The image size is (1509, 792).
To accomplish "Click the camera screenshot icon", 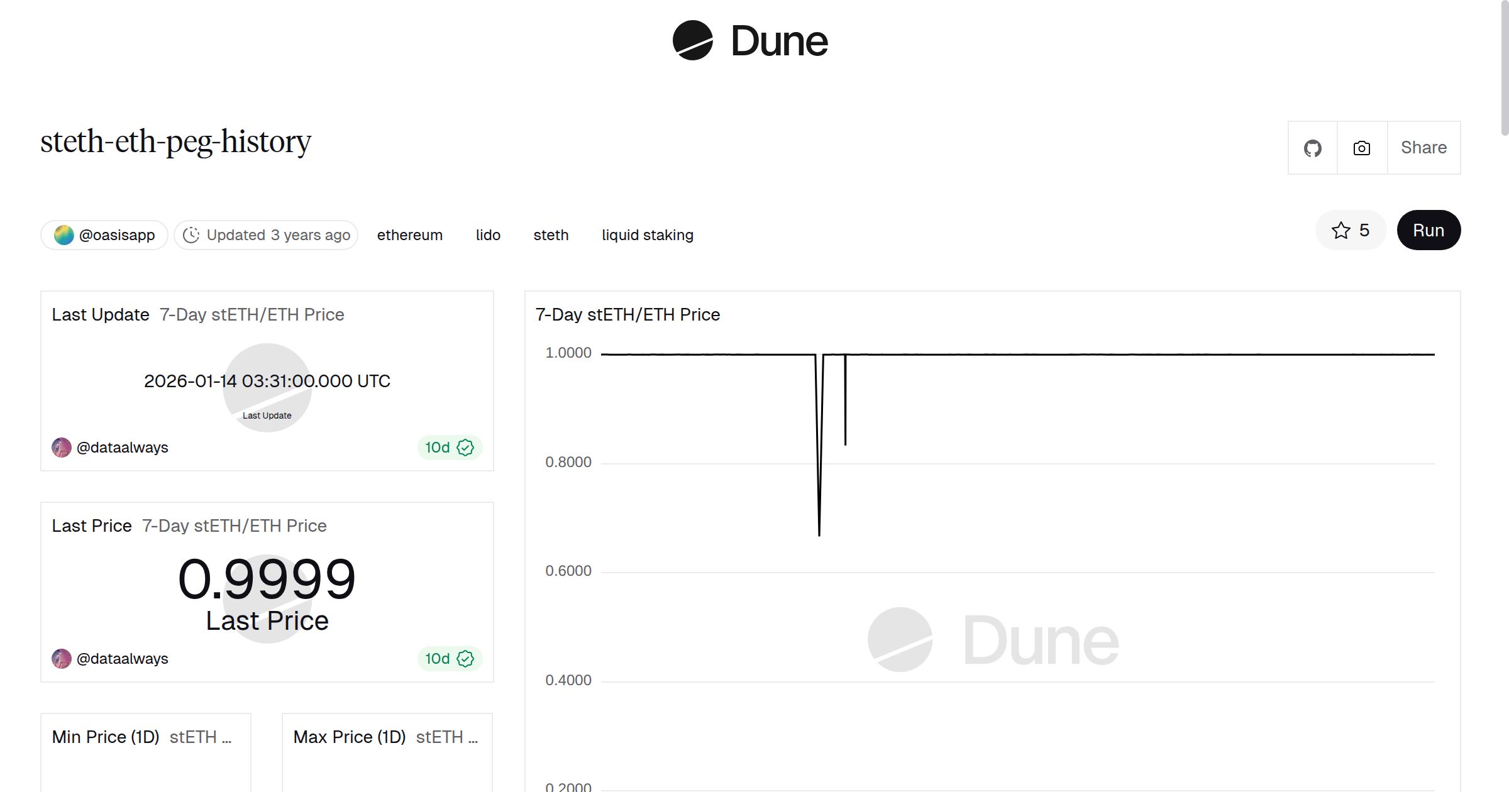I will click(x=1362, y=148).
